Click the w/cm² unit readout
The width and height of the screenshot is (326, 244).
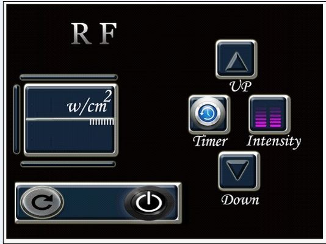coord(89,102)
